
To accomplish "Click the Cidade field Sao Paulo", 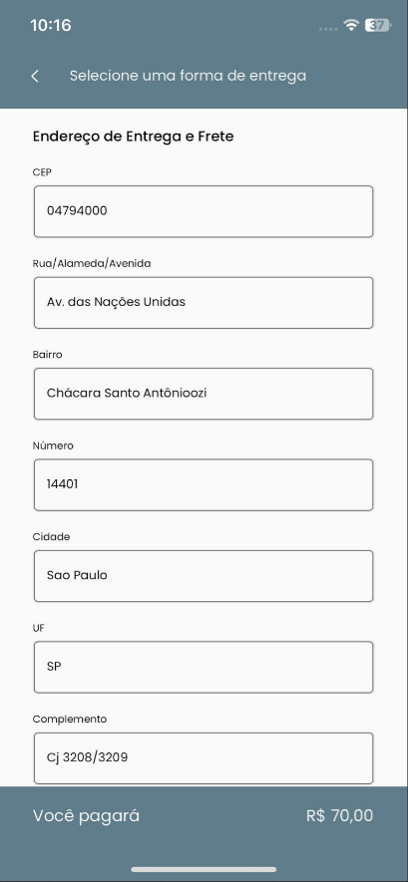I will pos(204,576).
